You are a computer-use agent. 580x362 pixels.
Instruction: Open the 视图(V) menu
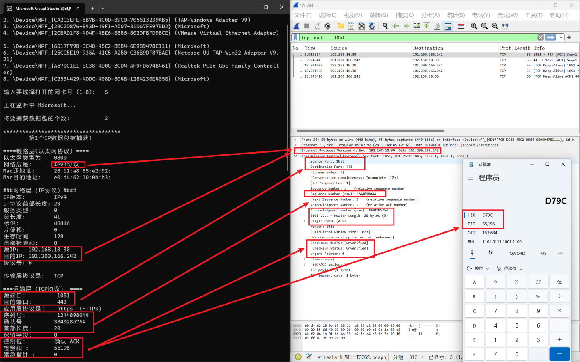tap(353, 15)
